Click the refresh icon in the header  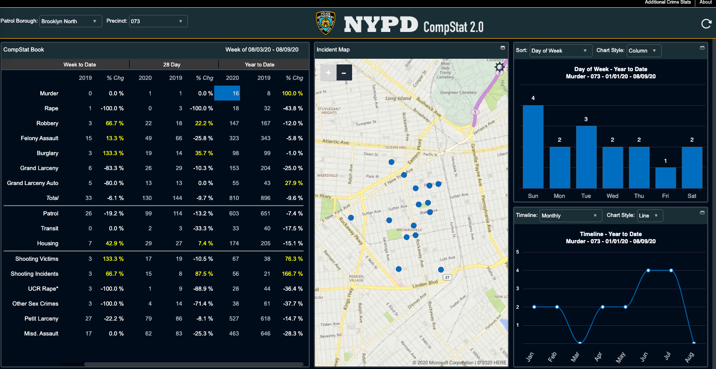click(706, 23)
